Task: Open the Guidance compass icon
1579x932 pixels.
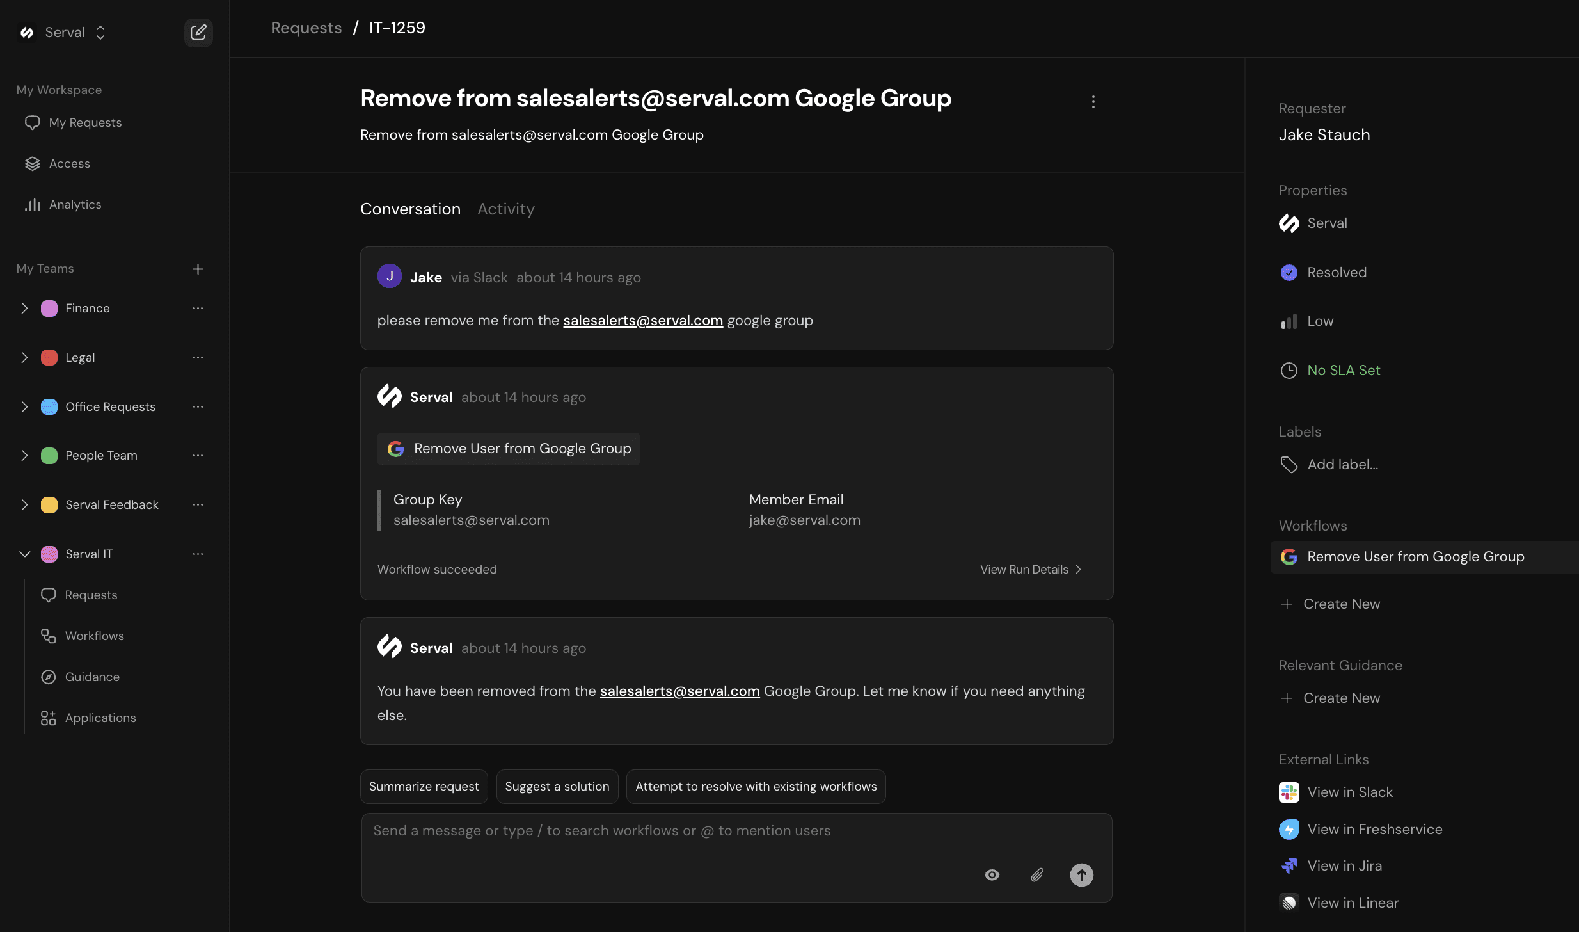Action: 48,677
